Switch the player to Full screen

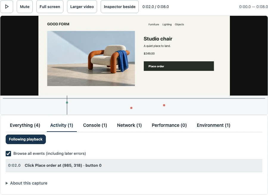coord(50,7)
